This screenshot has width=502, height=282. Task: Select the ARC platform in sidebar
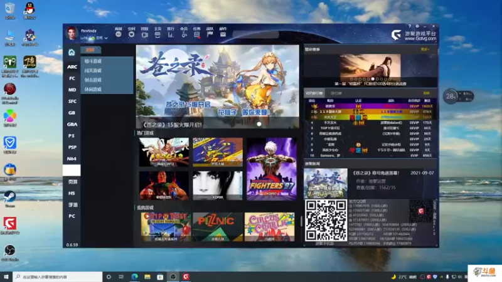pos(72,67)
